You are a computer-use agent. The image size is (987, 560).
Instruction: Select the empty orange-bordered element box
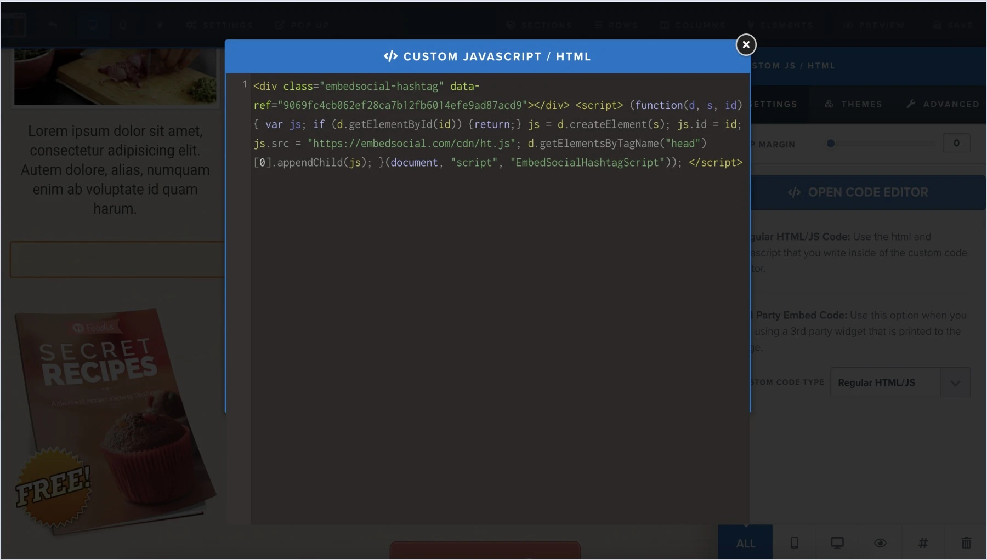(x=117, y=259)
